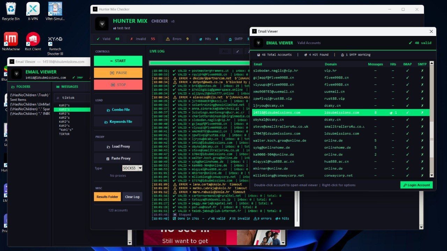Select the quoted "Kohl's" message entry
Image resolution: width=447 pixels, height=251 pixels.
click(x=66, y=130)
